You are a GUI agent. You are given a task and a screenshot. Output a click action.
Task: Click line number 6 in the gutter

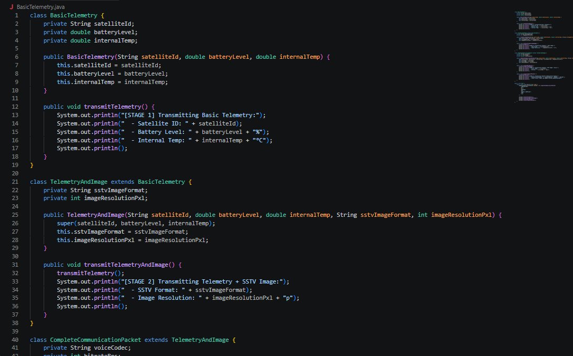[16, 57]
